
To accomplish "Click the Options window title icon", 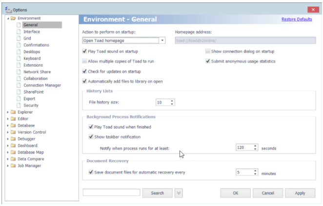I will pyautogui.click(x=8, y=10).
